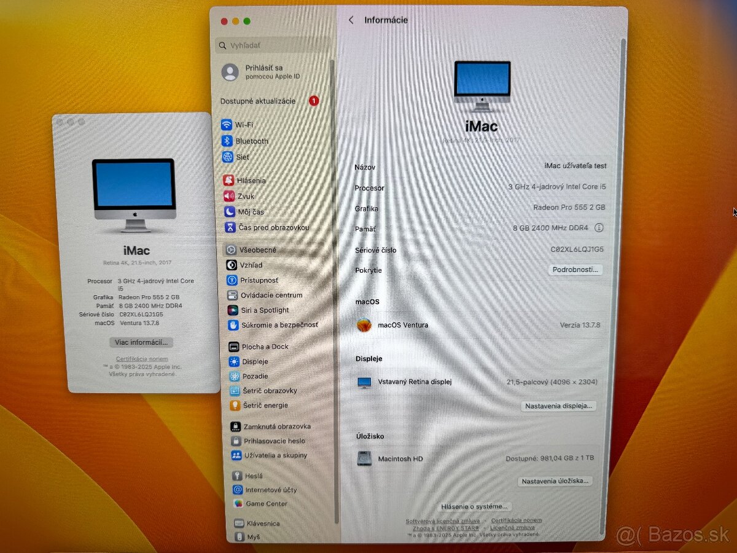Open Bluetooth icon in sidebar
Screen dimensions: 737x553
[227, 141]
